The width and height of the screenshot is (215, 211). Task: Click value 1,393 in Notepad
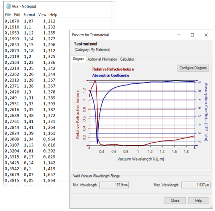(49, 104)
